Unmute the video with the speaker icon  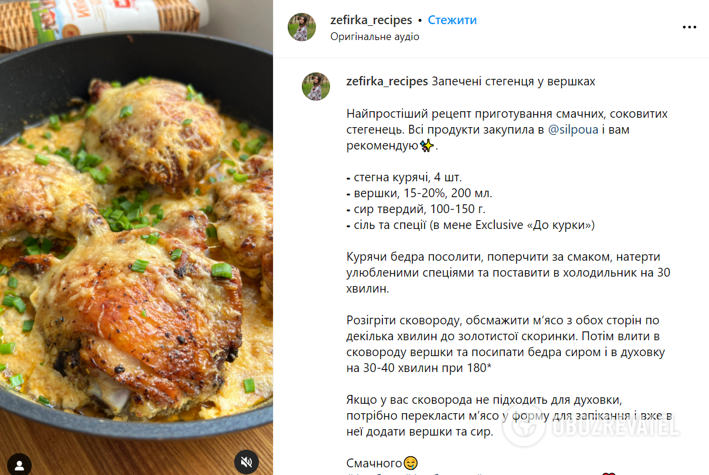[x=247, y=463]
